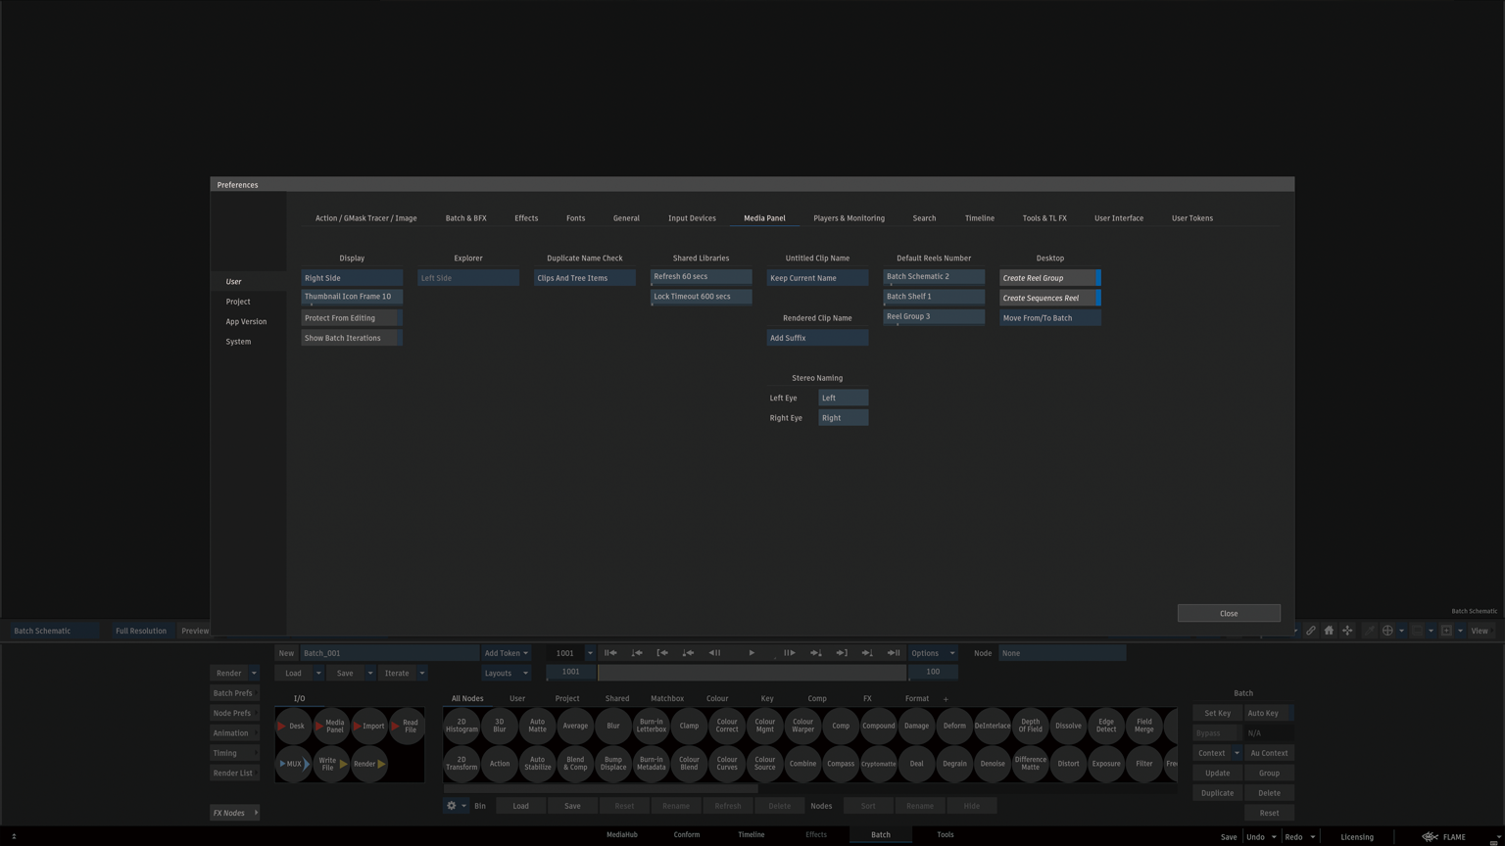Open the Add Suffix rendered clip dropdown
Viewport: 1505px width, 846px height.
click(x=816, y=338)
